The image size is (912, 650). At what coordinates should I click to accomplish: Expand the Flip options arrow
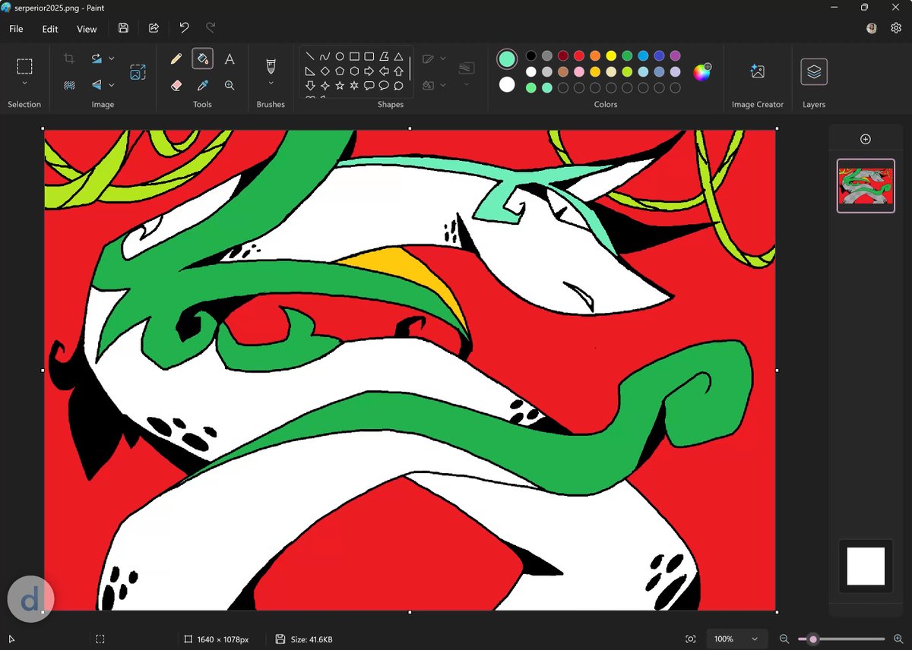[112, 85]
